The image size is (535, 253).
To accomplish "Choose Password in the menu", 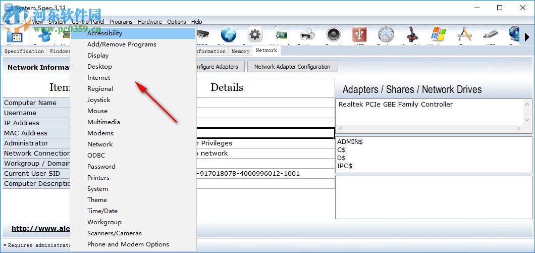I will [133, 166].
